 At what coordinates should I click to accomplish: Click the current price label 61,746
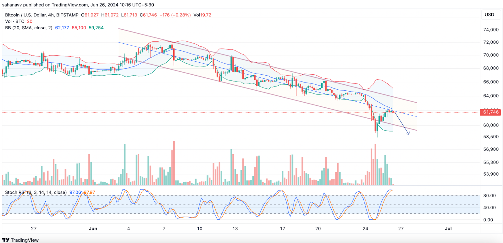tap(491, 112)
